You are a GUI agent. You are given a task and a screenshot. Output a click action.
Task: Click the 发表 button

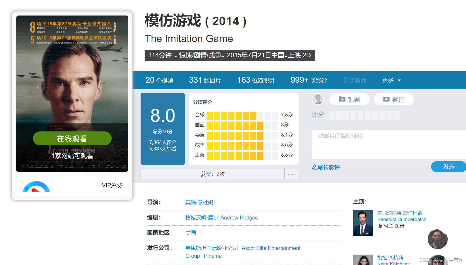(x=449, y=167)
